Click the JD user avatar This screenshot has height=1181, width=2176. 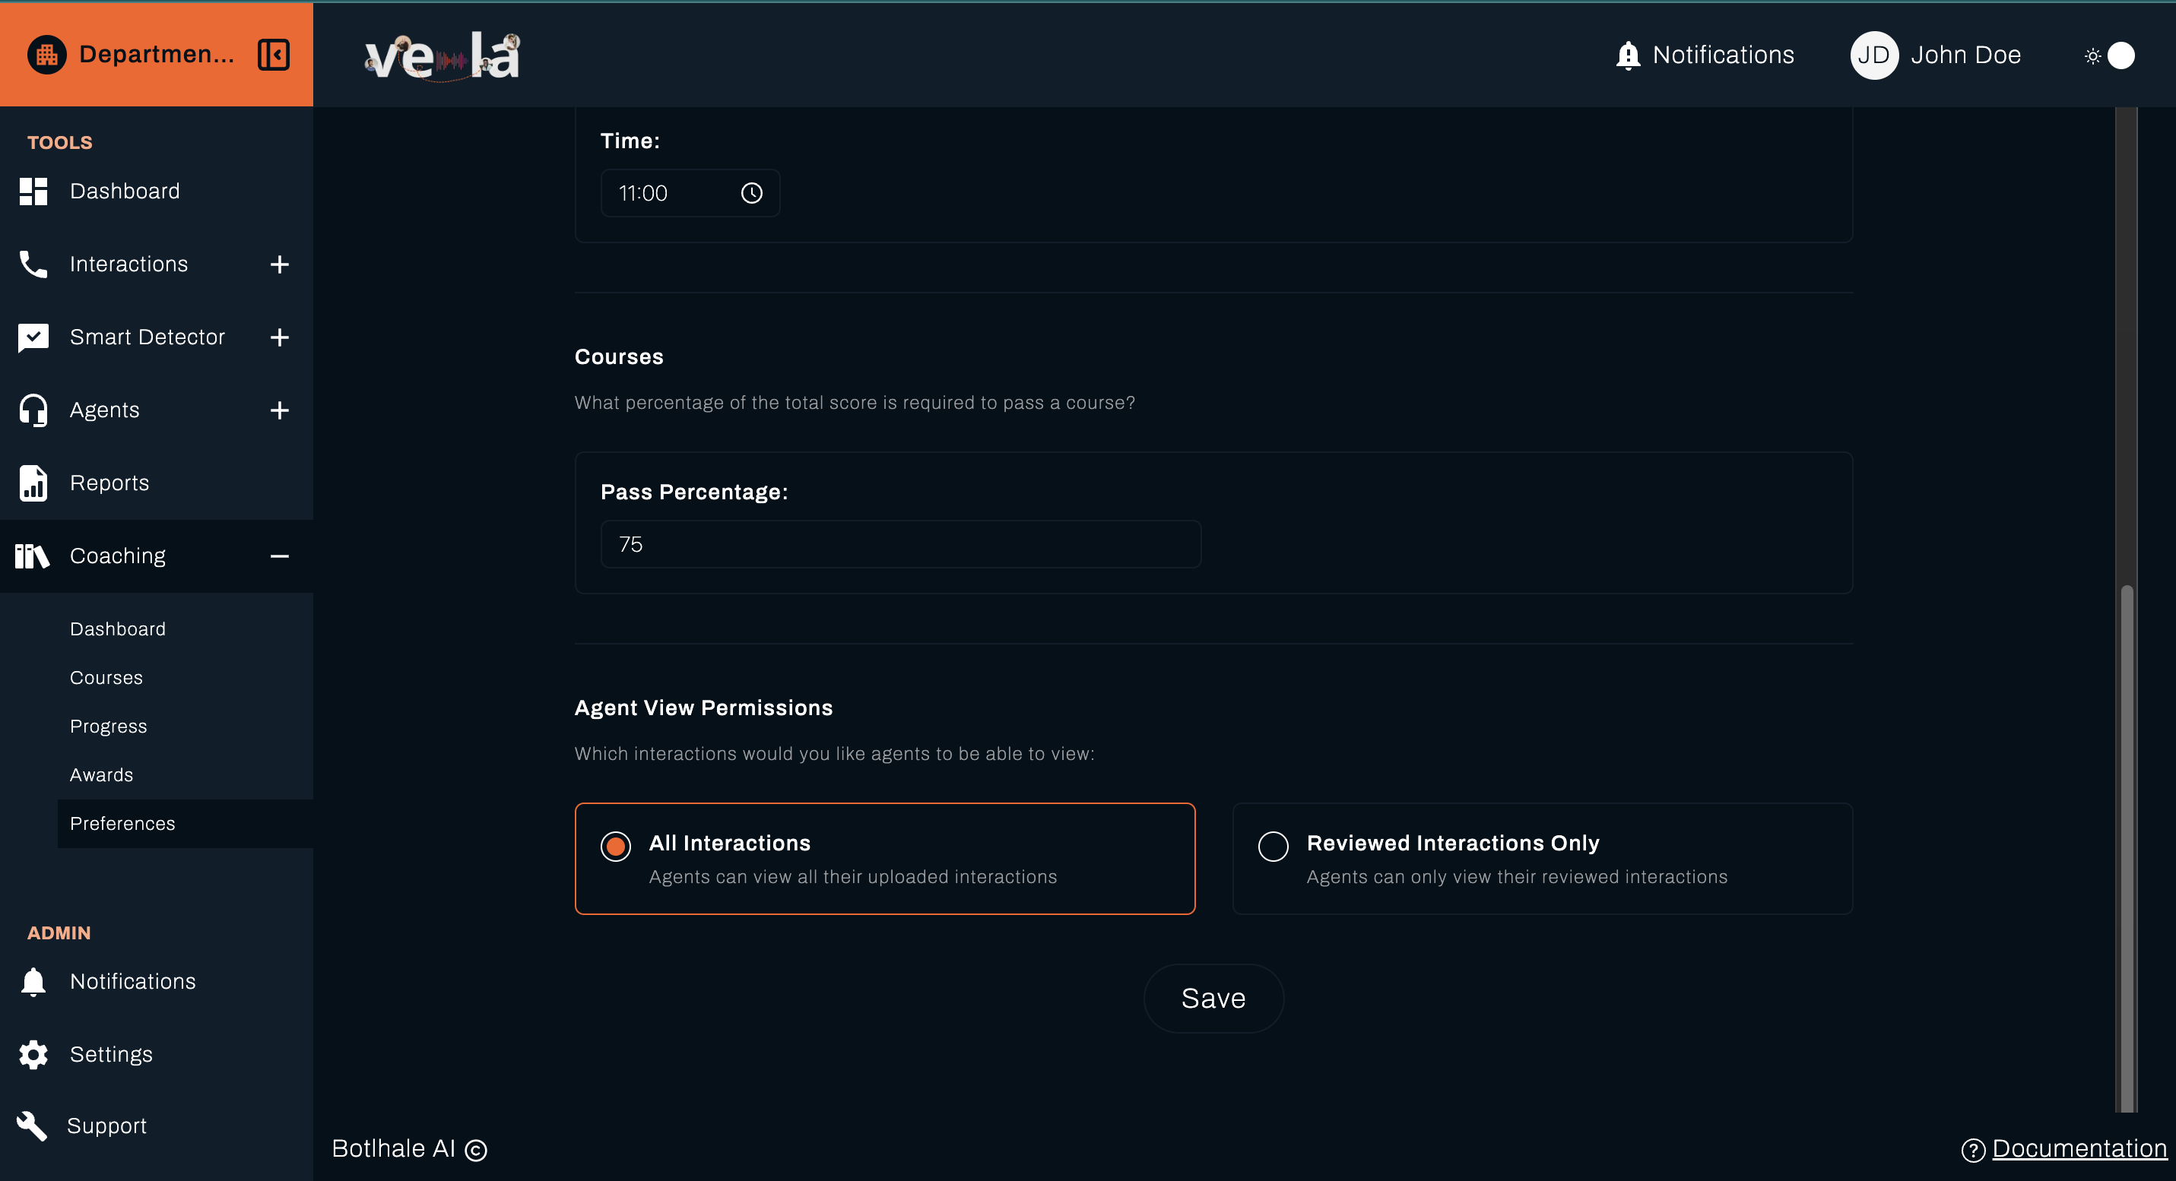pyautogui.click(x=1873, y=55)
